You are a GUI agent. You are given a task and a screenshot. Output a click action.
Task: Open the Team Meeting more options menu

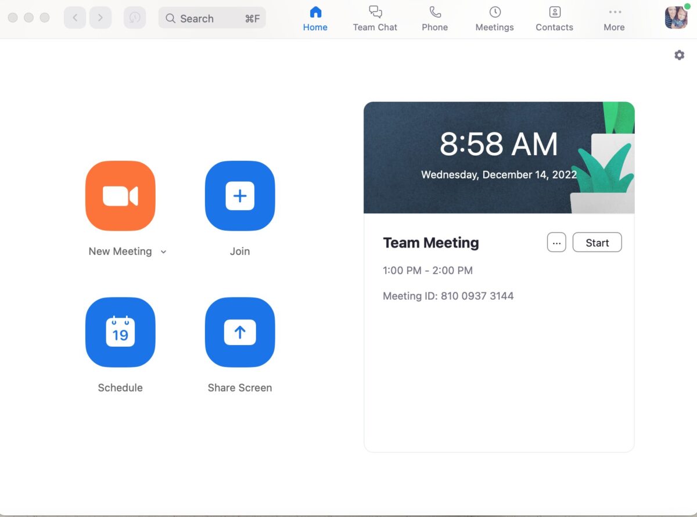tap(556, 243)
